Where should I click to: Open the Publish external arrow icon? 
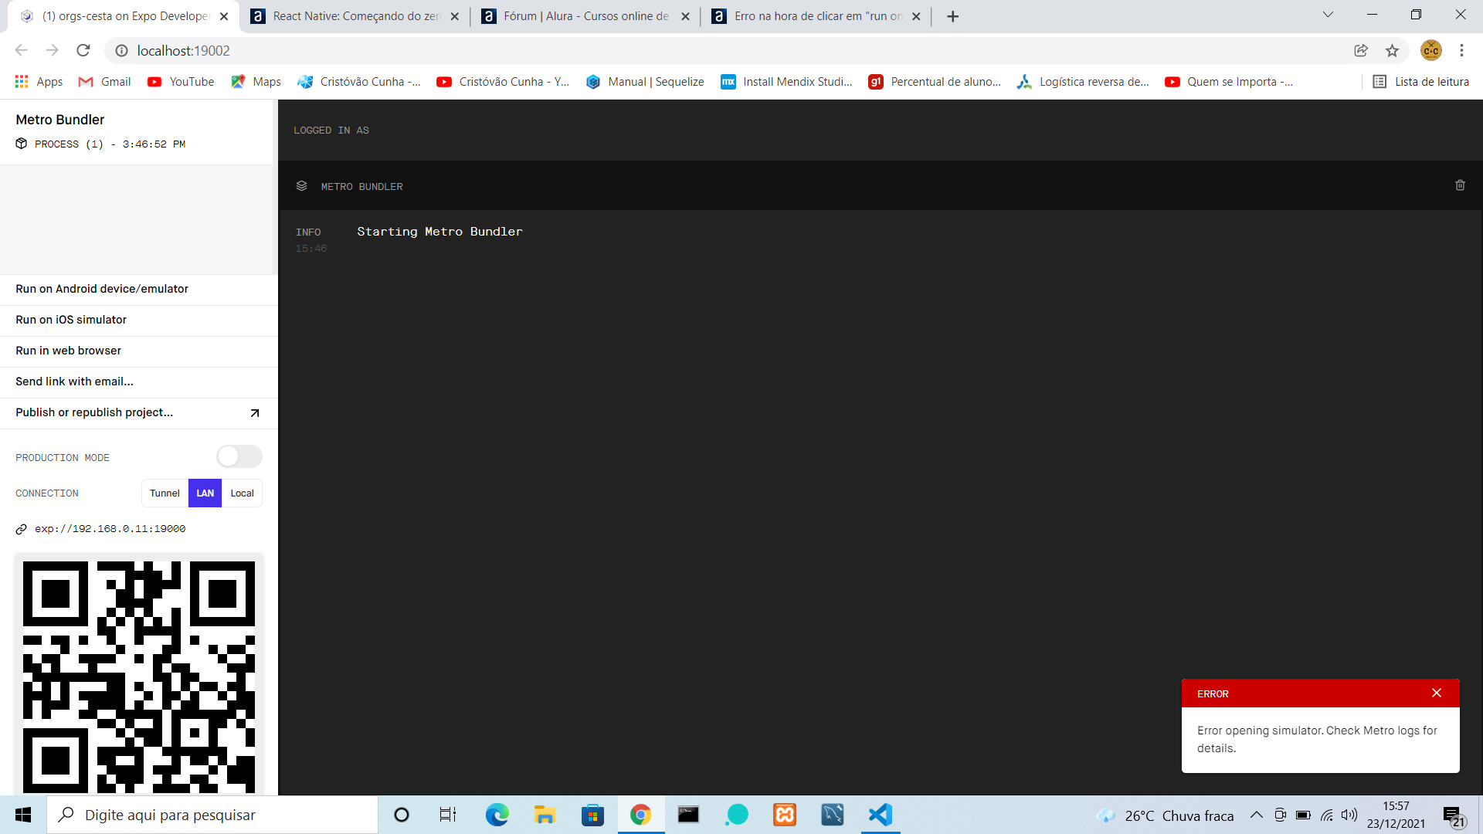click(255, 413)
